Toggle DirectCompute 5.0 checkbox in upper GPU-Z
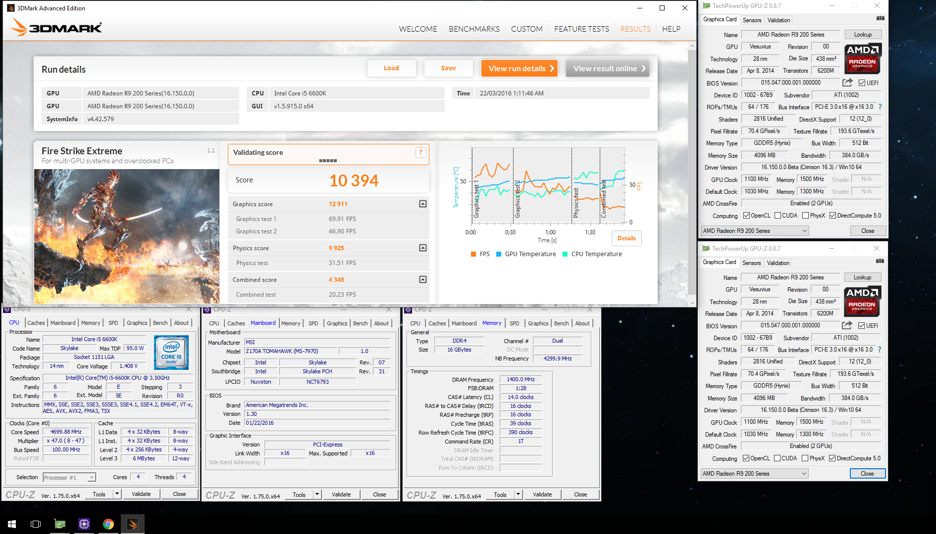The width and height of the screenshot is (936, 534). 832,216
